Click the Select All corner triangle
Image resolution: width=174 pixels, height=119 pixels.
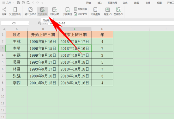tap(4, 29)
